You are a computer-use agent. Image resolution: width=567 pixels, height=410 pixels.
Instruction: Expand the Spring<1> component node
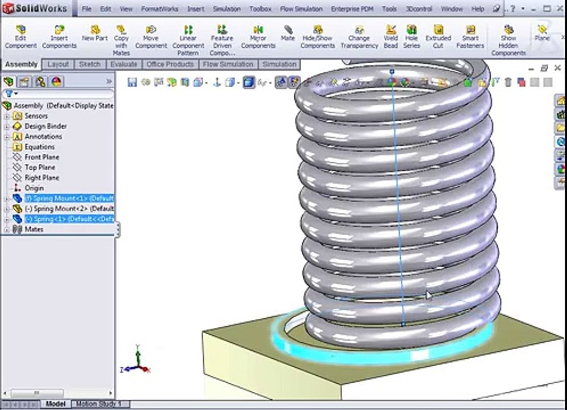click(7, 219)
